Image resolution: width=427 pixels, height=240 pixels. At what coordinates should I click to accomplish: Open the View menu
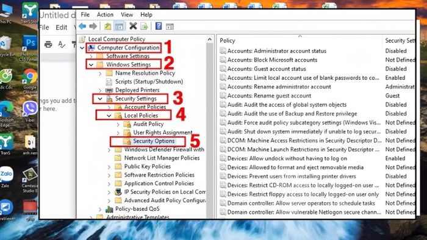pos(127,15)
